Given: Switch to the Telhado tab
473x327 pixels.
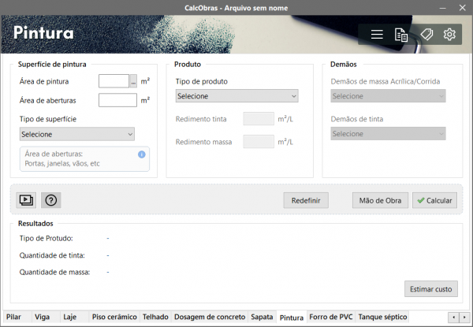Looking at the screenshot, I should point(155,317).
